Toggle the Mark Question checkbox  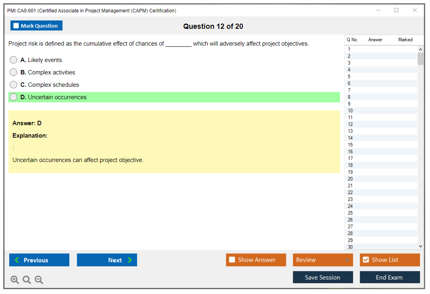tap(16, 26)
